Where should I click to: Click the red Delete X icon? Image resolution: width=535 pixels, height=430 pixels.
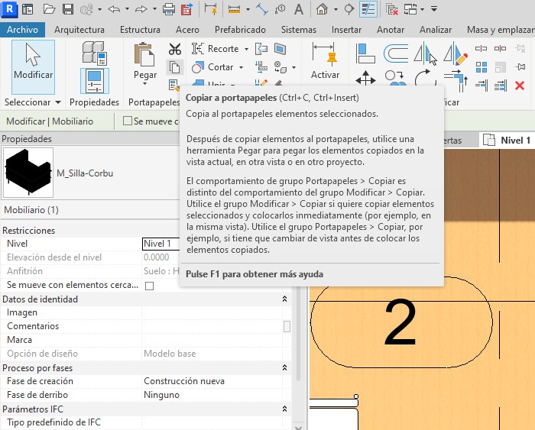tap(520, 86)
